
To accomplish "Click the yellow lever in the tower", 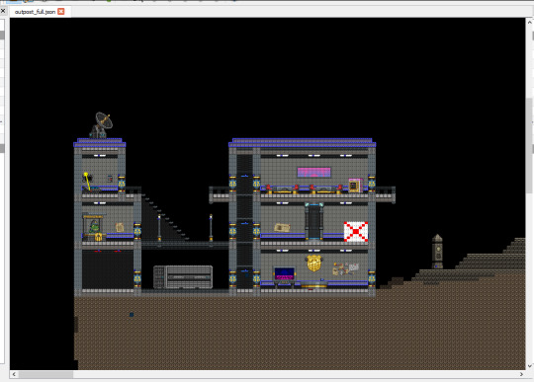I will (88, 182).
